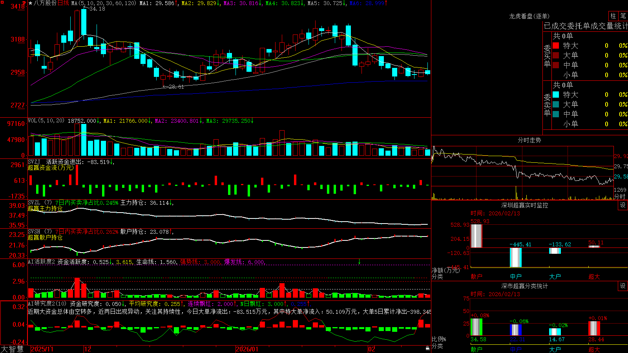This screenshot has width=628, height=353.
Task: Click the 龙虎看盘(逐单) panel title
Action: 529,16
